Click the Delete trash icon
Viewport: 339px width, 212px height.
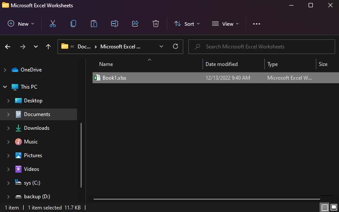click(156, 24)
